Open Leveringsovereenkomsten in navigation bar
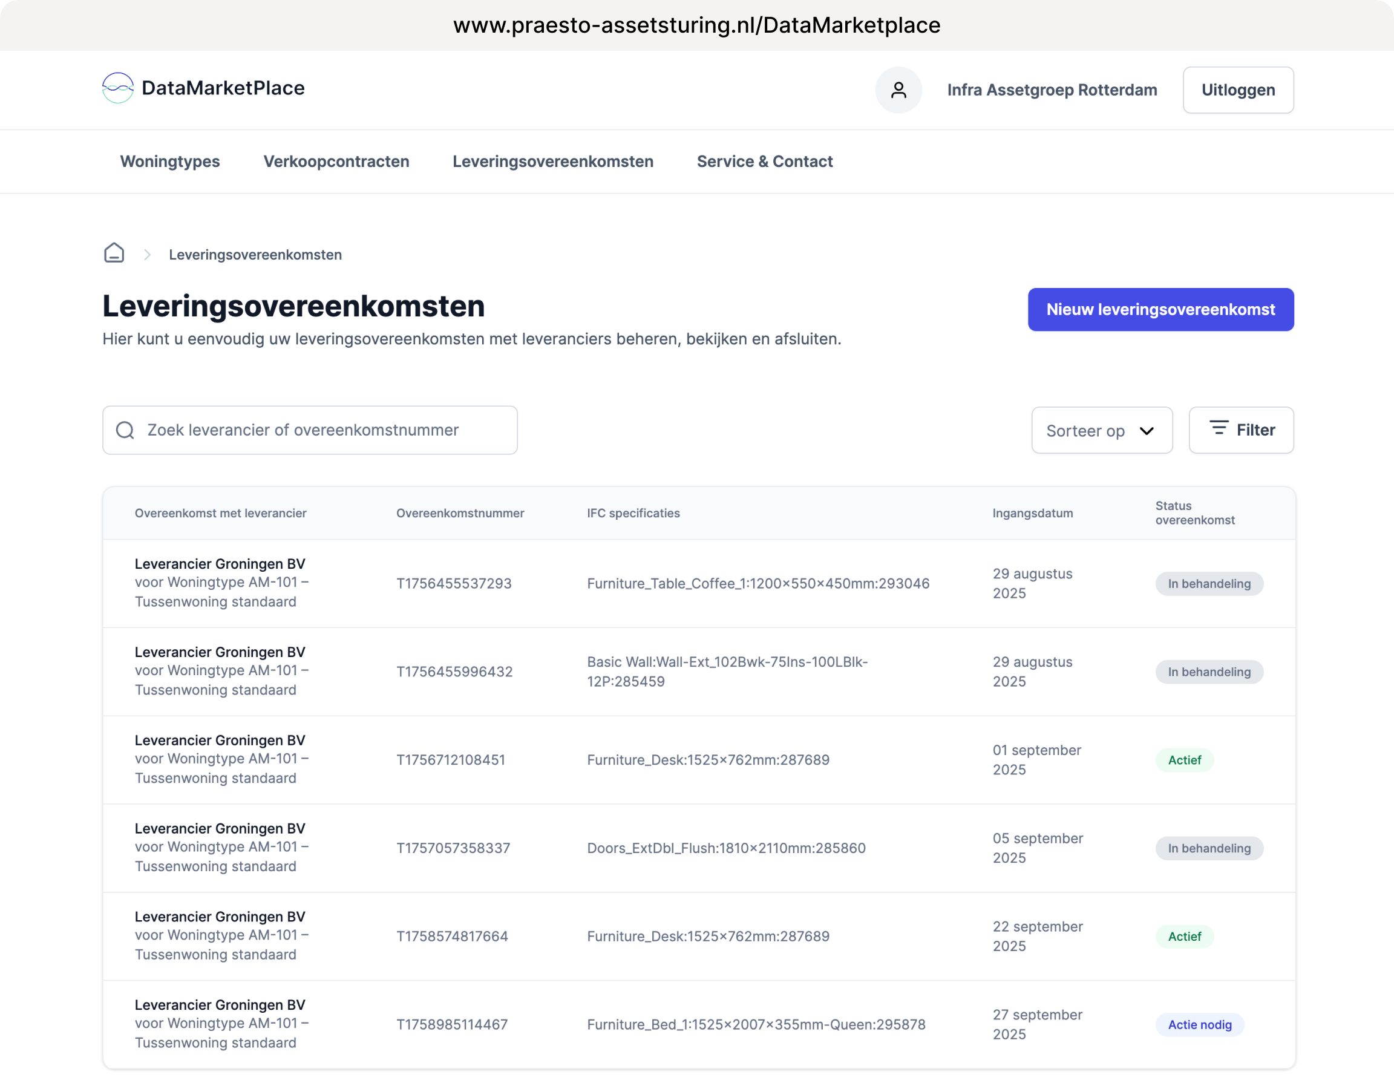The width and height of the screenshot is (1394, 1089). point(553,162)
